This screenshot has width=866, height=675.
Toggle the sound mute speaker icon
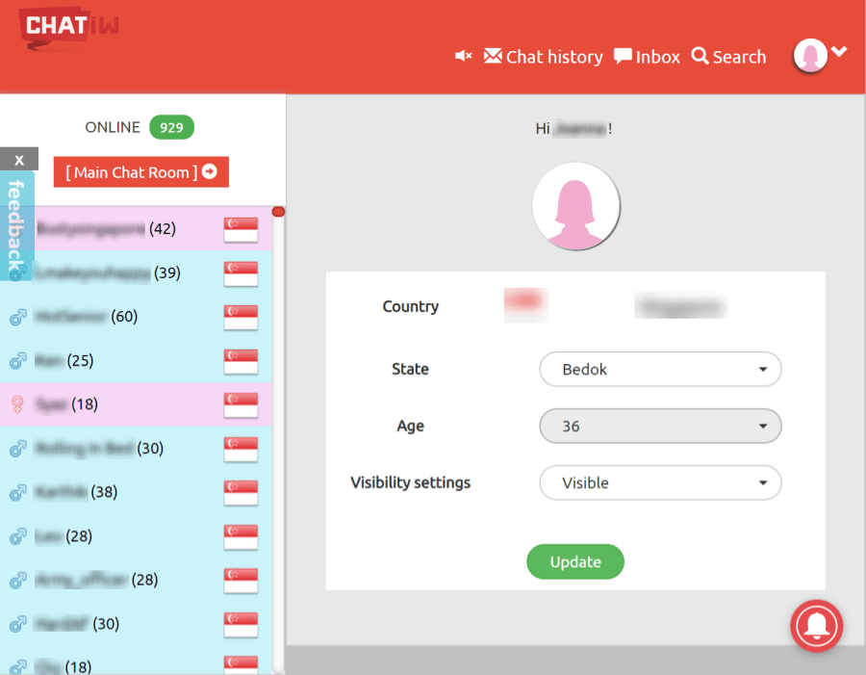coord(463,57)
